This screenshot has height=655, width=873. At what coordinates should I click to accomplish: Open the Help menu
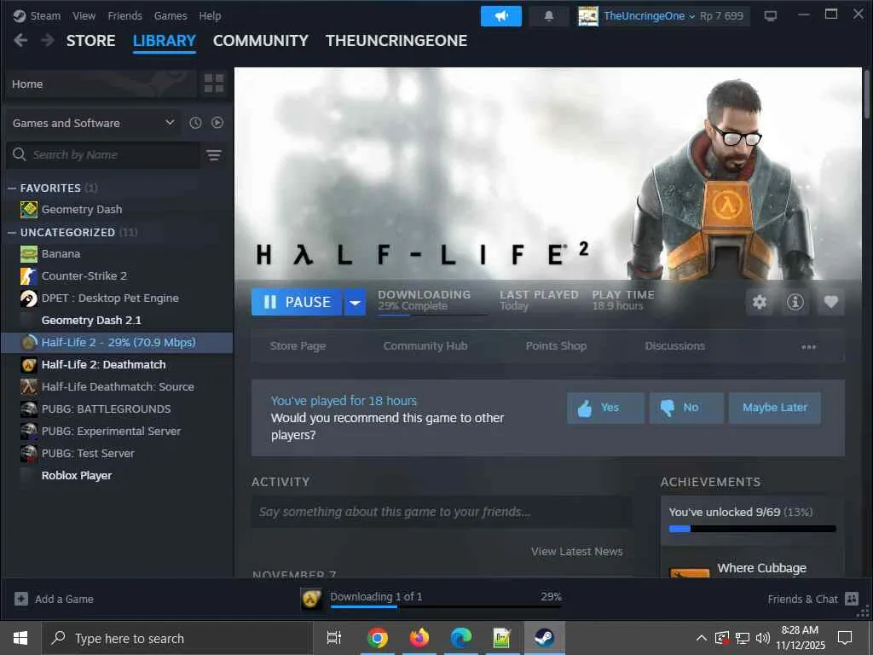point(210,16)
